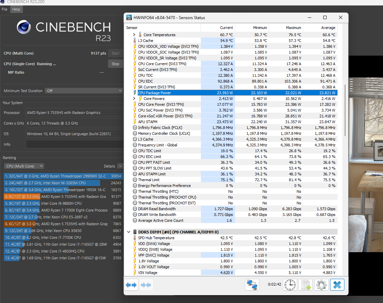Image resolution: width=383 pixels, height=303 pixels.
Task: Click the Processor name field
Action: [x=74, y=113]
